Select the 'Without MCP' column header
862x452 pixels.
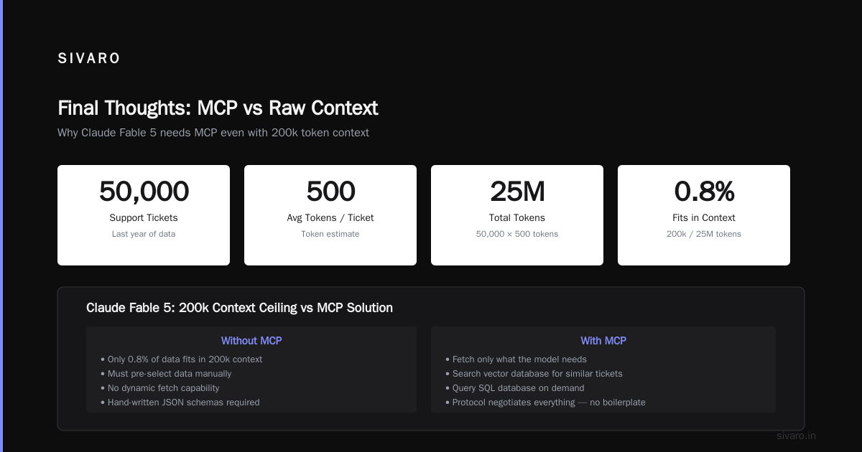point(251,341)
